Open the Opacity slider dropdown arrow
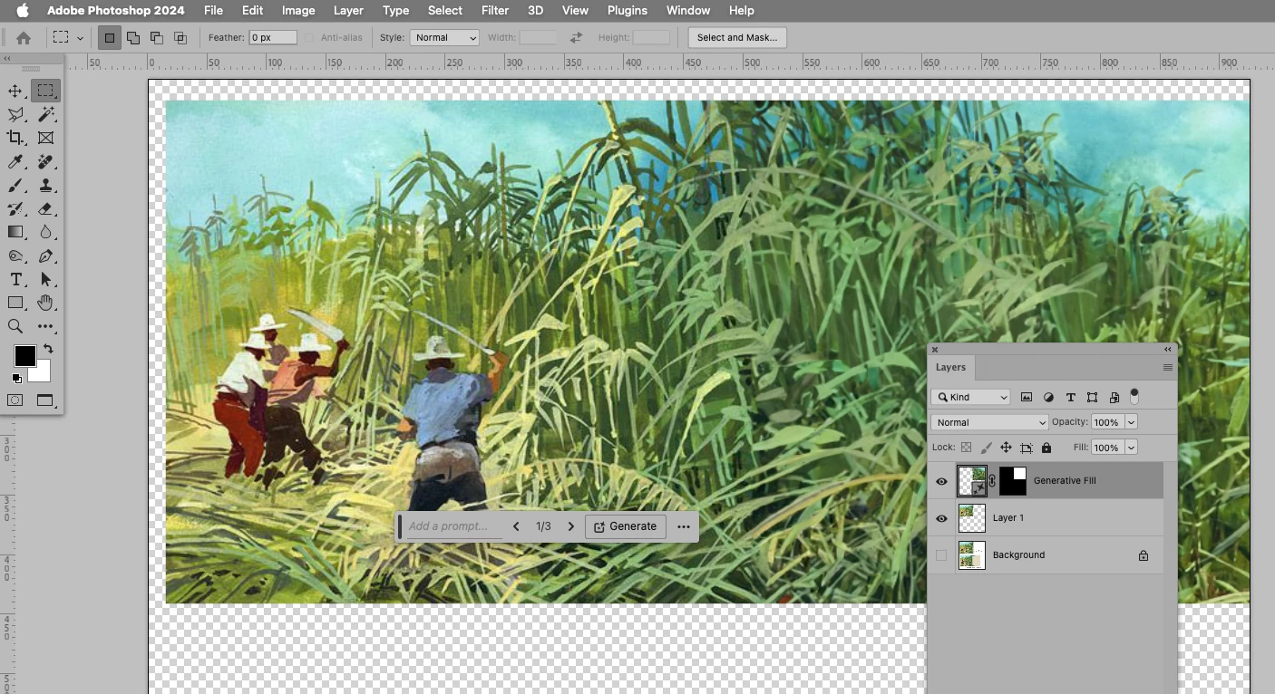1275x694 pixels. coord(1131,422)
